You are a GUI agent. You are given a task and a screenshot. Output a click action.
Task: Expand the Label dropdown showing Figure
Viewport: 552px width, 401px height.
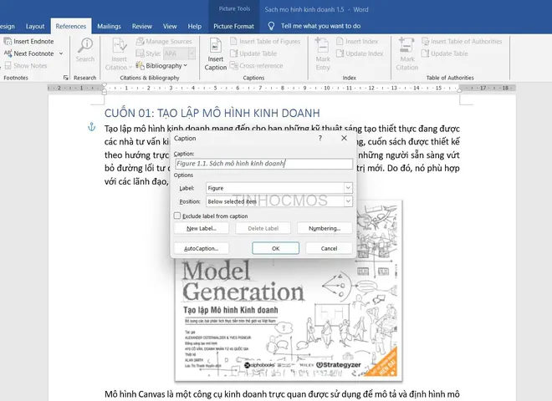pyautogui.click(x=348, y=188)
